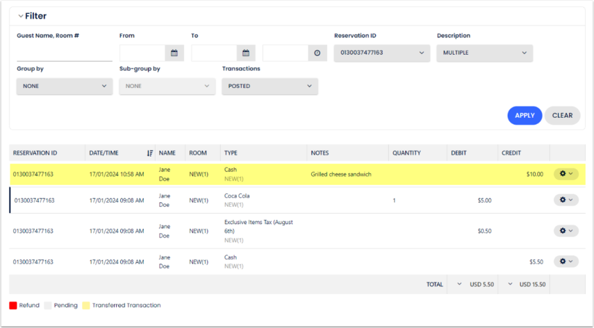Open the Transactions dropdown showing POSTED
594x328 pixels.
click(270, 86)
